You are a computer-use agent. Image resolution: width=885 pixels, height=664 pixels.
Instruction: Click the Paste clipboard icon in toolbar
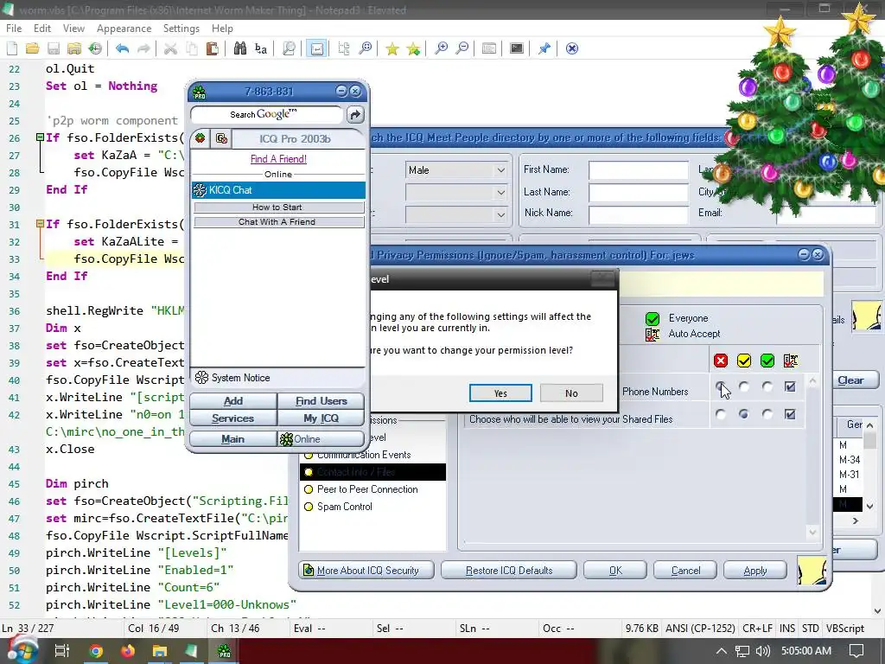click(213, 48)
